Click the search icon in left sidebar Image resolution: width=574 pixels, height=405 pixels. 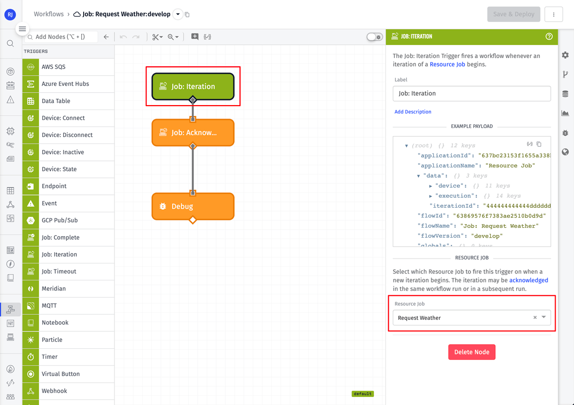click(x=10, y=43)
